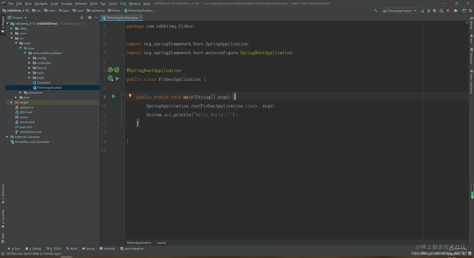Open Java Enterprise tool window
The width and height of the screenshot is (474, 258).
[132, 249]
